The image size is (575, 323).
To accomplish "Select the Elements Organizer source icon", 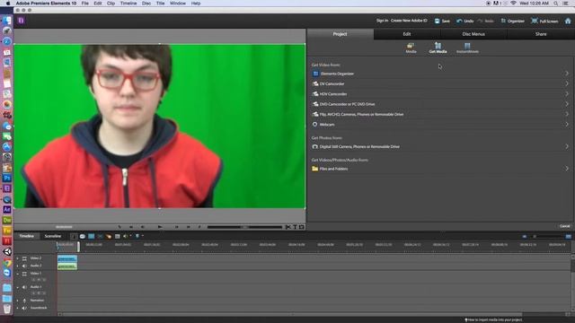I will click(315, 74).
